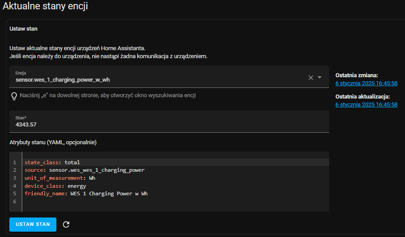This screenshot has height=237, width=405.
Task: Click the refresh state icon
Action: [66, 224]
